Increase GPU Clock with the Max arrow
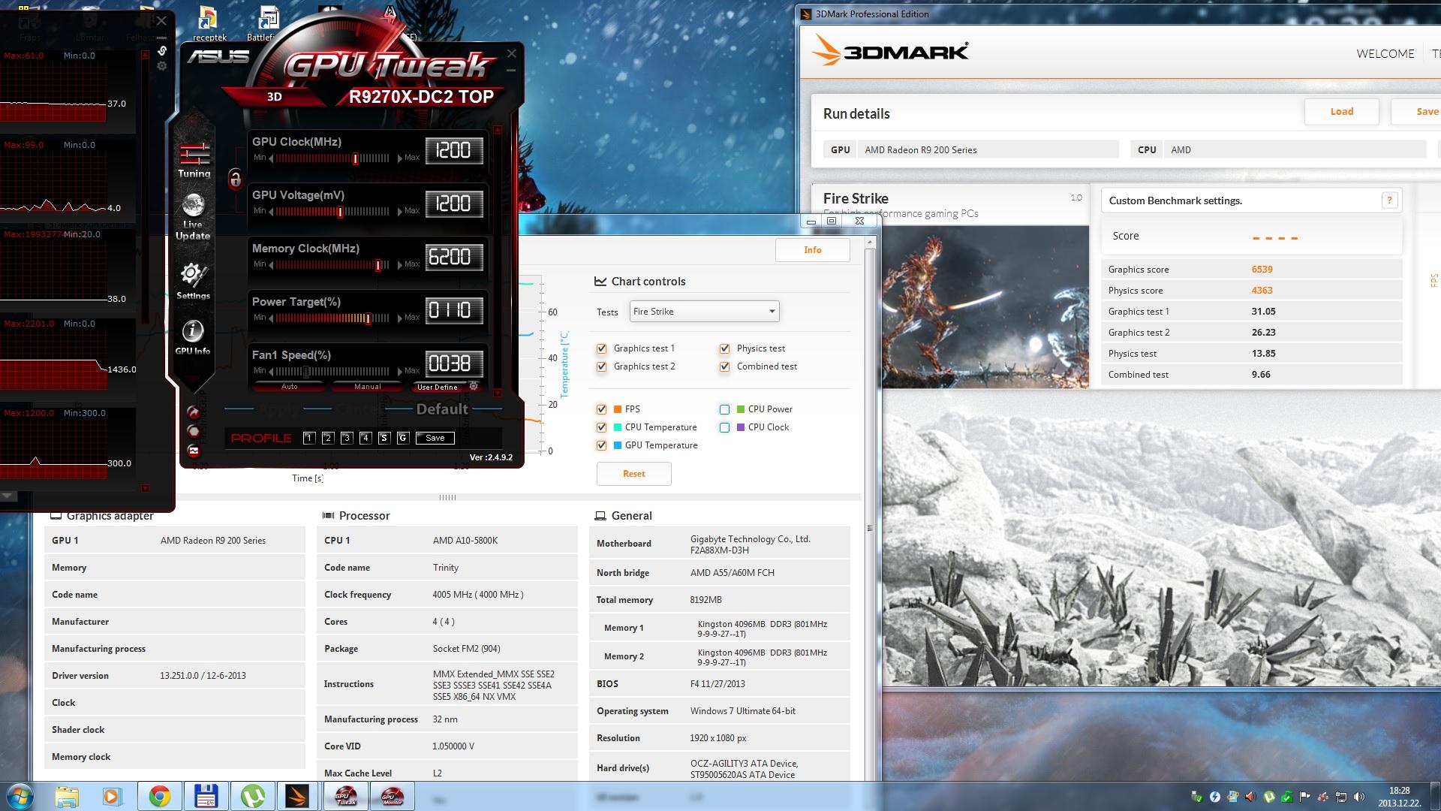Screen dimensions: 1441x811 click(x=399, y=158)
